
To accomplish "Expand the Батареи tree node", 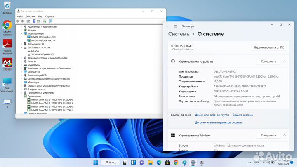I will coord(21,30).
